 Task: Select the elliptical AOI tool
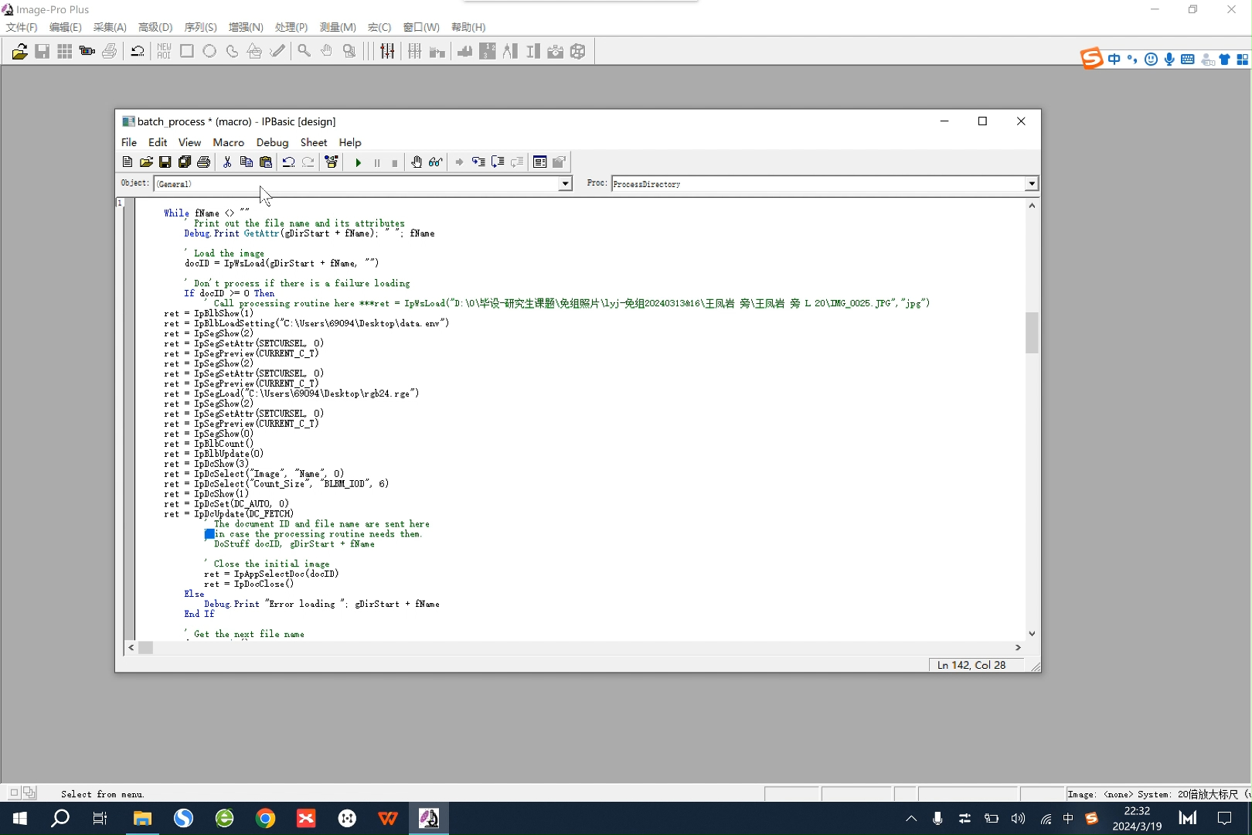point(209,52)
